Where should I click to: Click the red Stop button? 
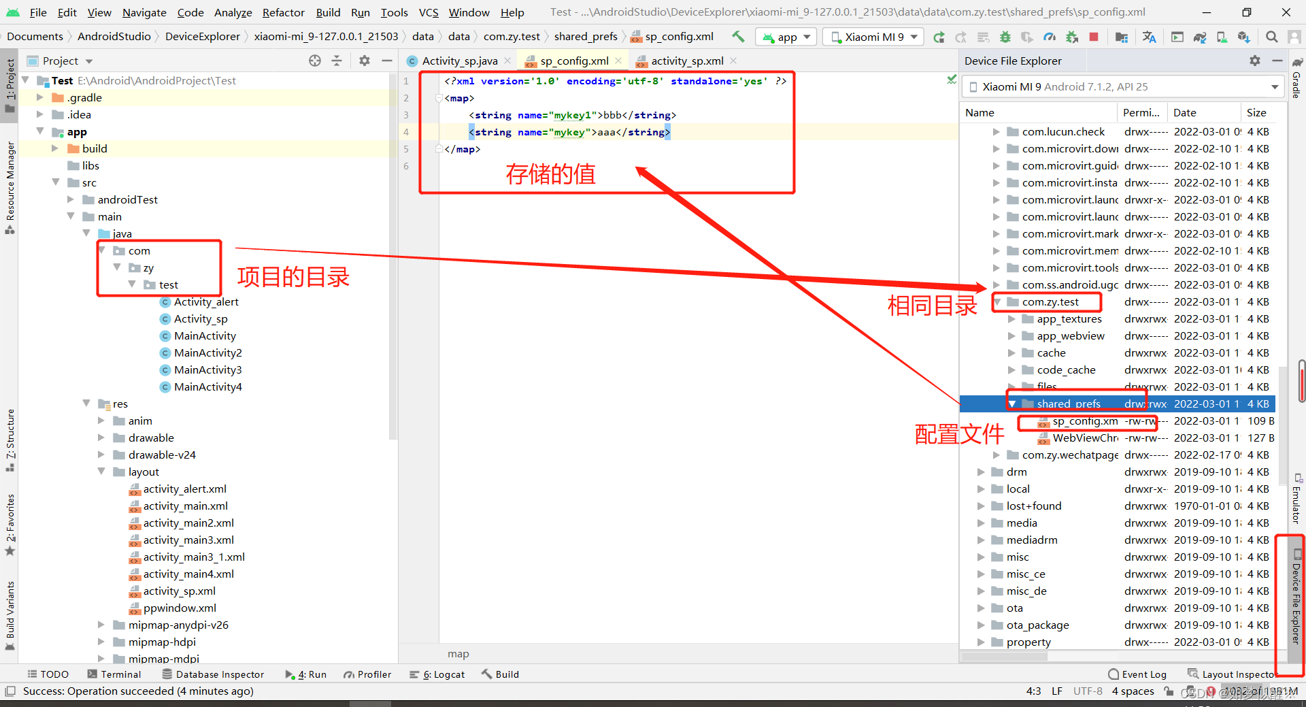pos(1094,37)
